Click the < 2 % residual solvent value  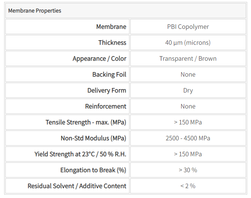tap(188, 186)
